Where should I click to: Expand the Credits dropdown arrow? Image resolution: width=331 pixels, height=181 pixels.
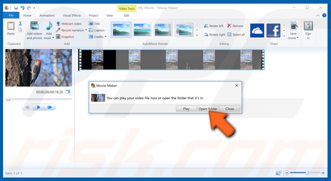tap(106, 37)
